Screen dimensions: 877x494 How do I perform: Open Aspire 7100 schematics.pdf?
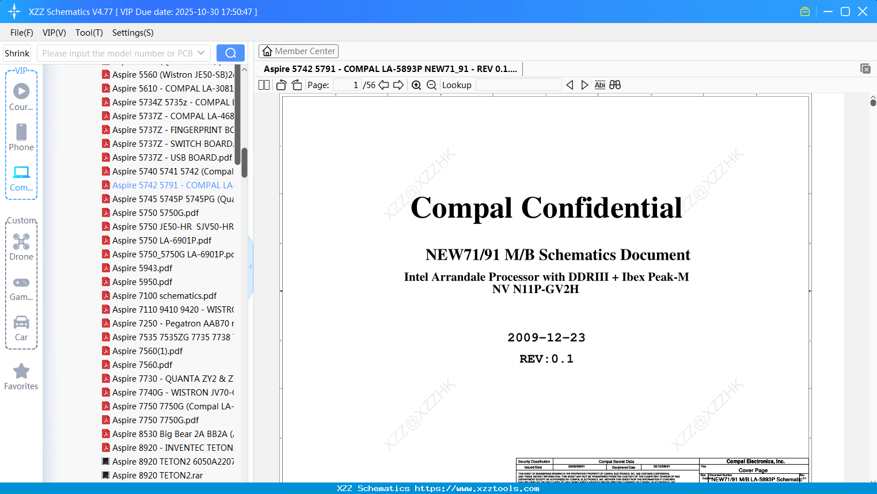click(x=160, y=296)
